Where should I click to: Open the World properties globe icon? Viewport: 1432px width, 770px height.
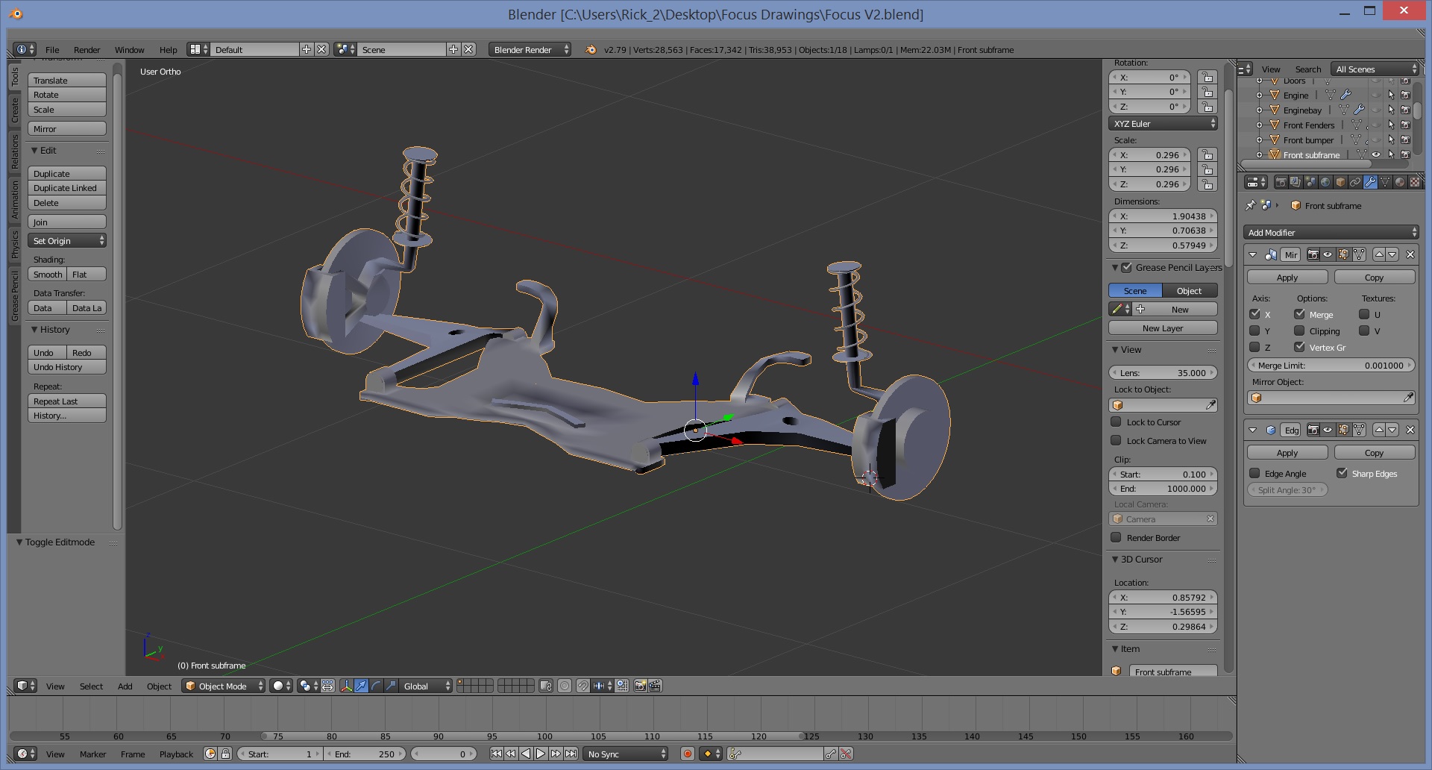[x=1325, y=182]
